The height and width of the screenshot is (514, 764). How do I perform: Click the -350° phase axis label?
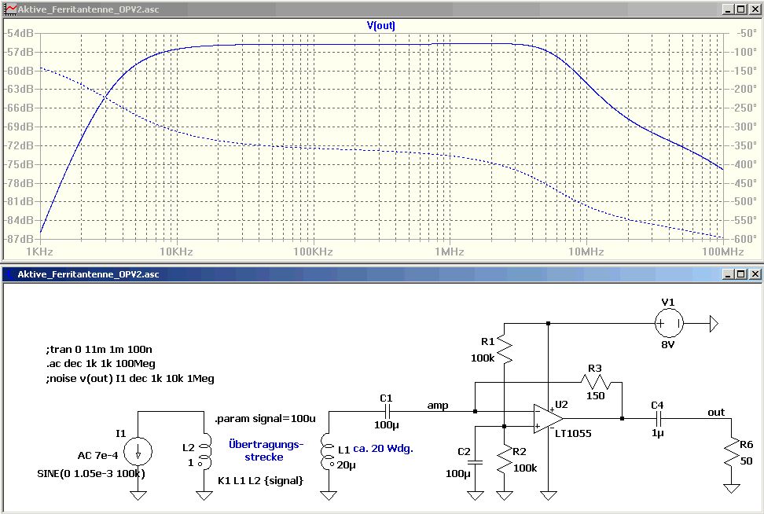pyautogui.click(x=744, y=145)
